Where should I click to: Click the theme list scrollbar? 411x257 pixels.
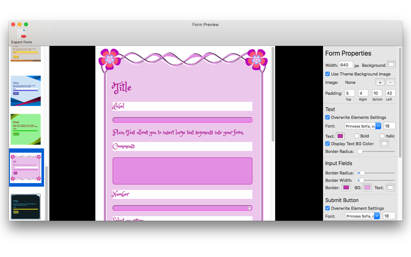(x=47, y=193)
